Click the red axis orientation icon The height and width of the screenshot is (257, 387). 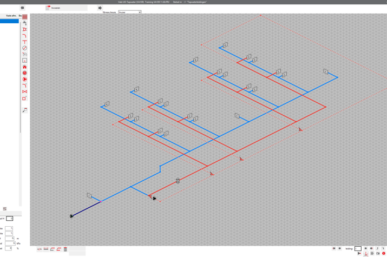366,253
